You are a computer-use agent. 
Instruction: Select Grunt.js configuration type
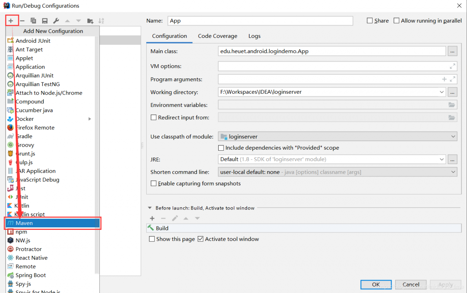pyautogui.click(x=50, y=154)
